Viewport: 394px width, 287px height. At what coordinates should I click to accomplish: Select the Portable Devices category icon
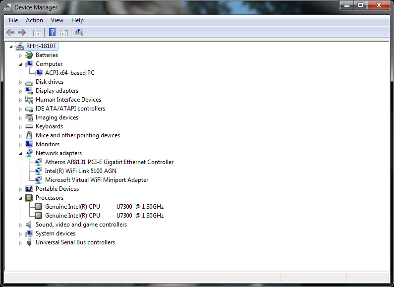click(29, 189)
